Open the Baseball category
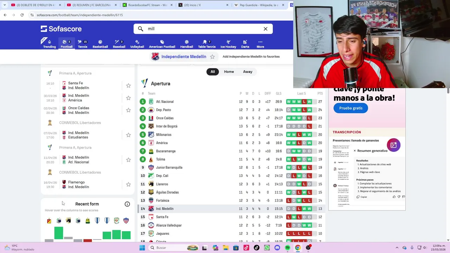This screenshot has width=450, height=253. [x=119, y=44]
